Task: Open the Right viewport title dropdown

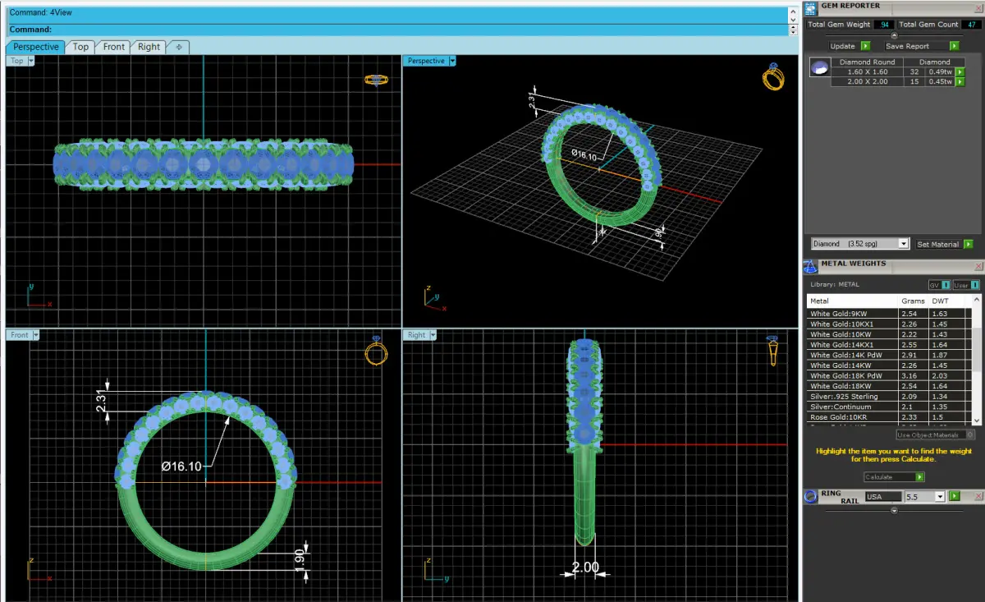Action: (x=433, y=335)
